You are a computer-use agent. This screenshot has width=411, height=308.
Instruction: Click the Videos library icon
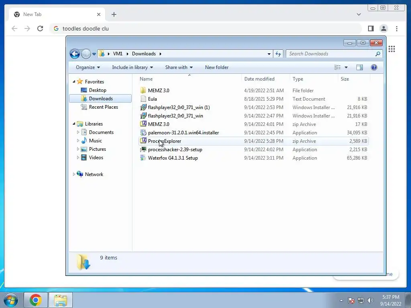tap(84, 157)
